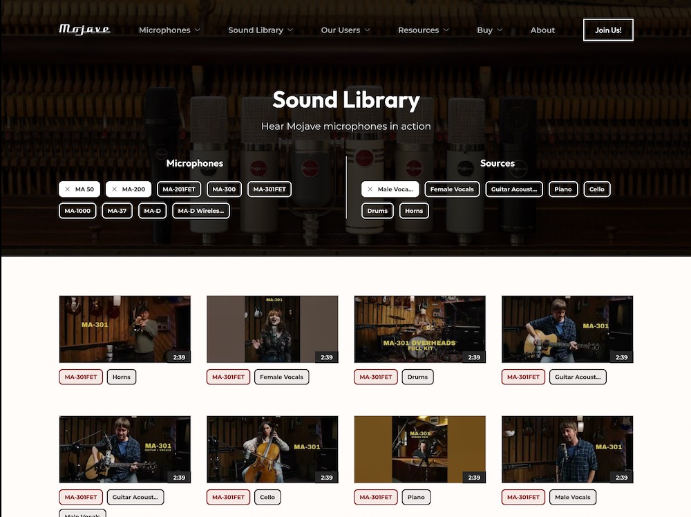The image size is (691, 517).
Task: Expand the Microphones navigation dropdown
Action: [x=169, y=30]
